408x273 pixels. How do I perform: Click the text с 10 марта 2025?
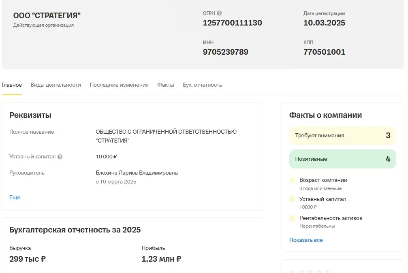point(116,181)
